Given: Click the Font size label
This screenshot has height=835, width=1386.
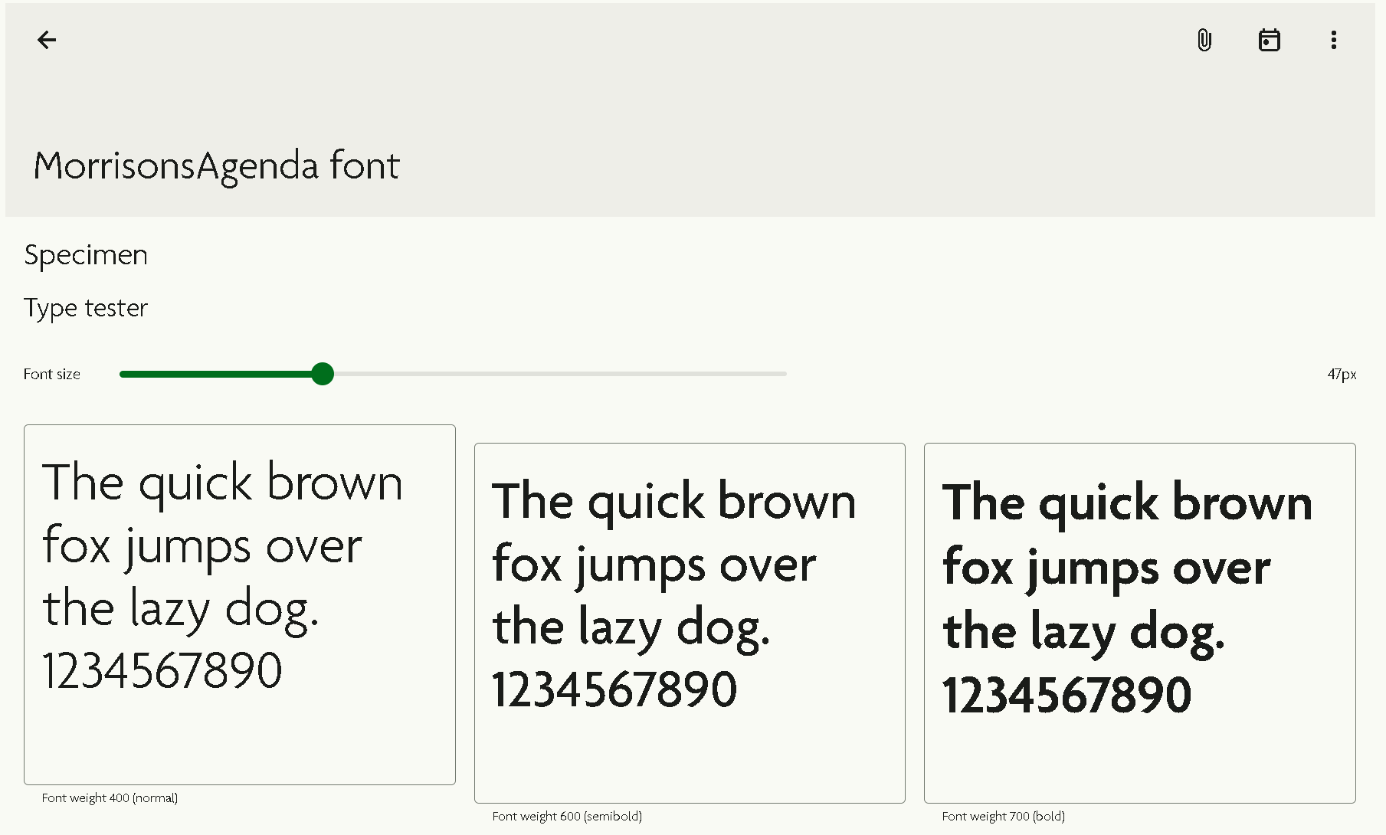Looking at the screenshot, I should (52, 374).
